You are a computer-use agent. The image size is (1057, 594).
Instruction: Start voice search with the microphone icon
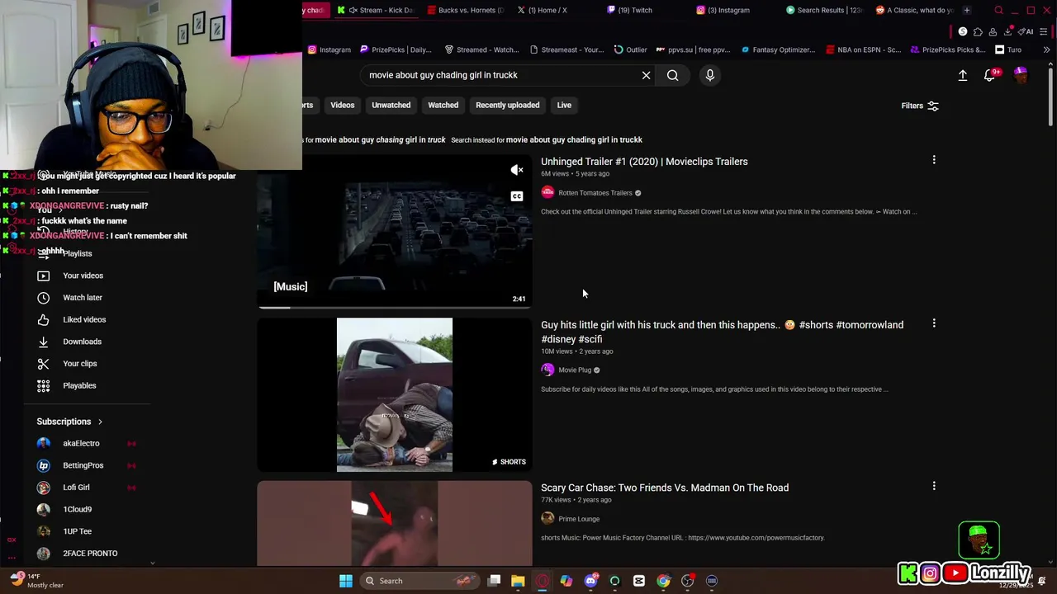coord(709,75)
